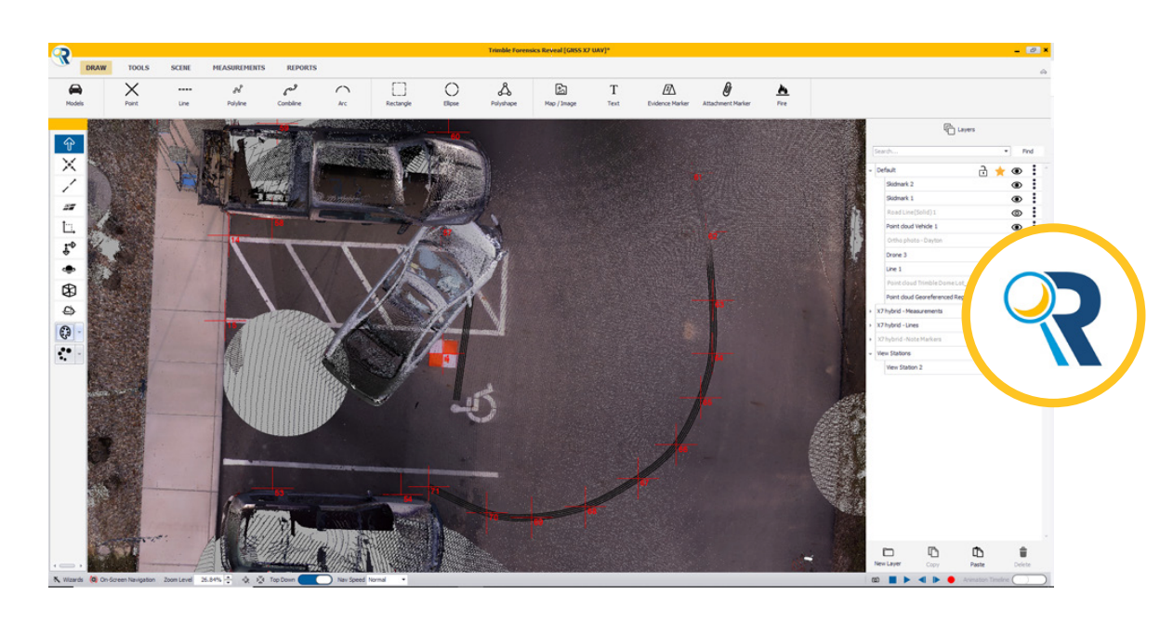Image resolution: width=1160 pixels, height=621 pixels.
Task: Switch to the Measurements ribbon tab
Action: 238,68
